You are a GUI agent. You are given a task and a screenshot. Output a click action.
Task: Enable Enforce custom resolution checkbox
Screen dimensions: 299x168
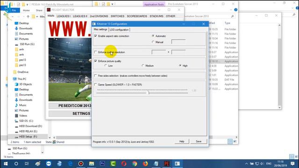coord(95,52)
